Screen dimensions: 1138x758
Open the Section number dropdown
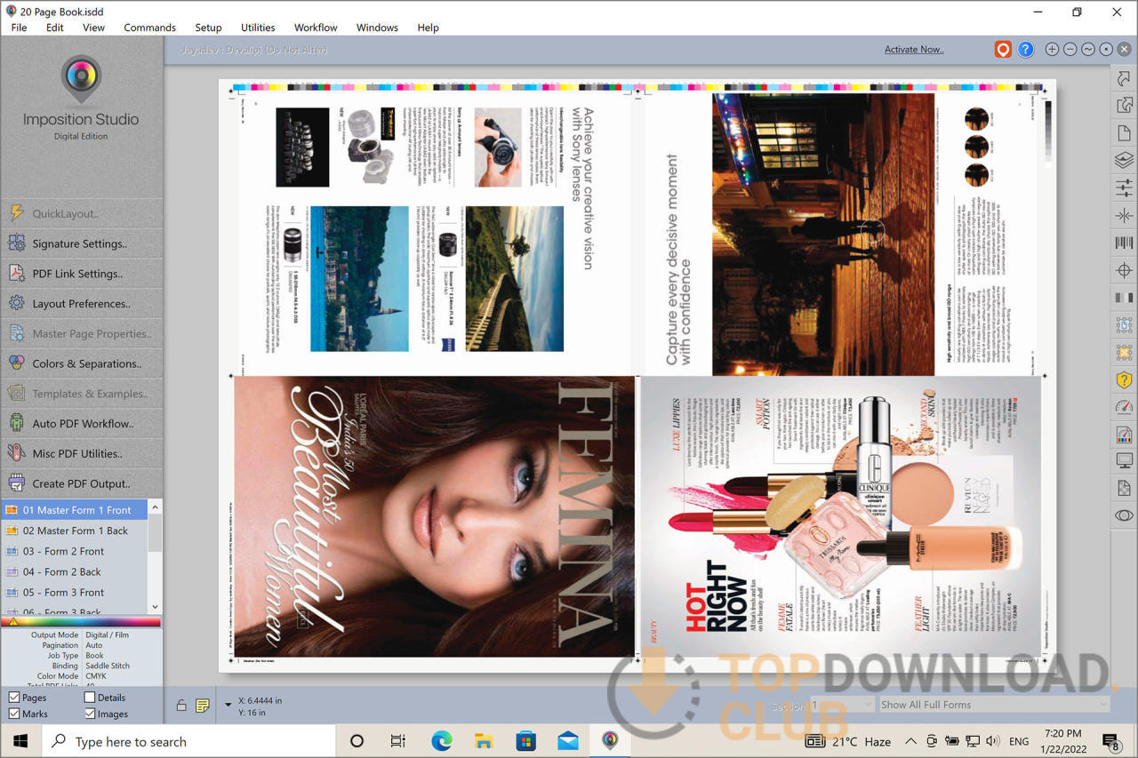pos(843,705)
